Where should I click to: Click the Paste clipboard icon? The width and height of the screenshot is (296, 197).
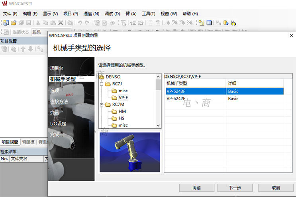[x=53, y=23]
